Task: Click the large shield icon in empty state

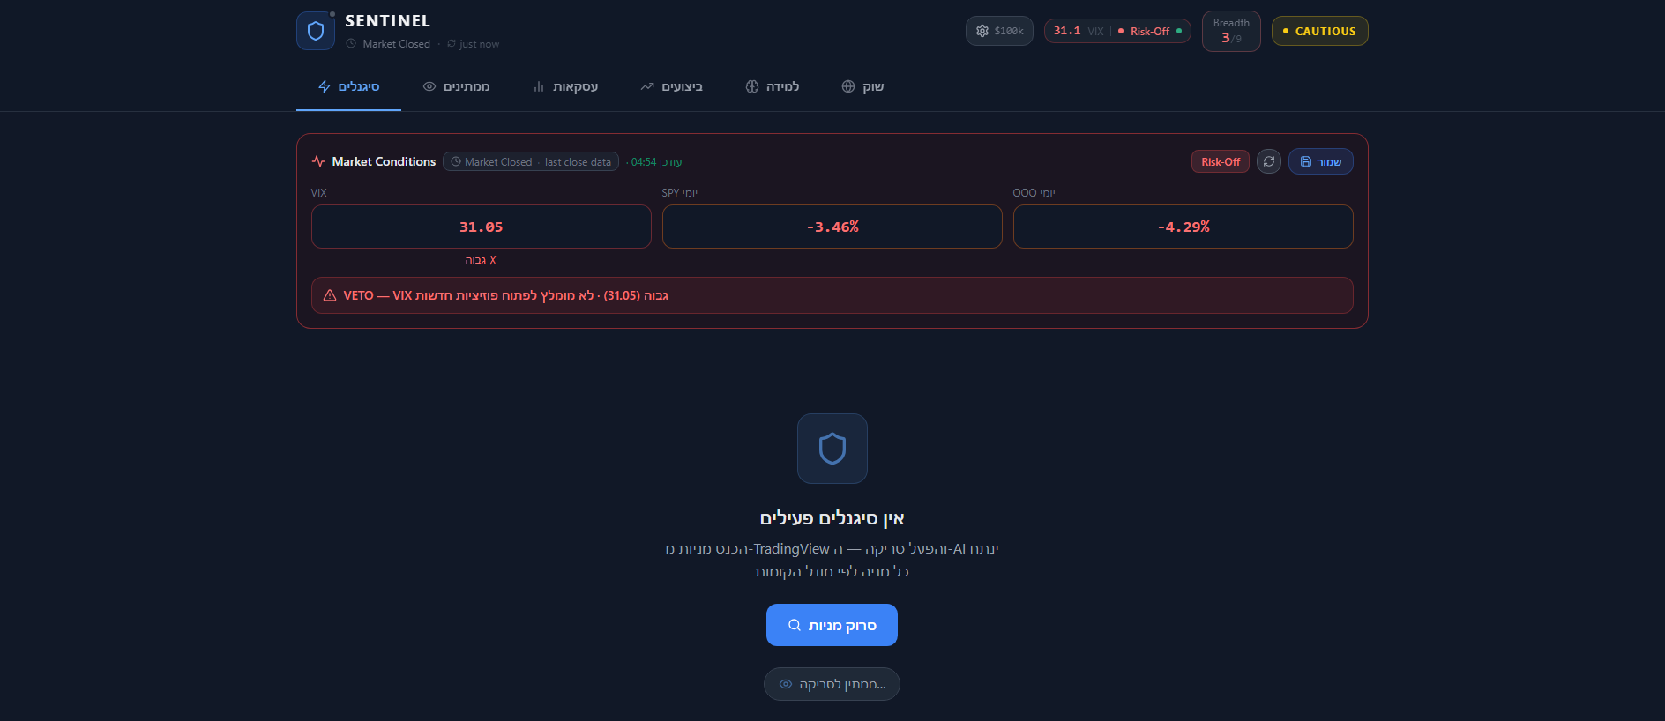Action: point(832,449)
